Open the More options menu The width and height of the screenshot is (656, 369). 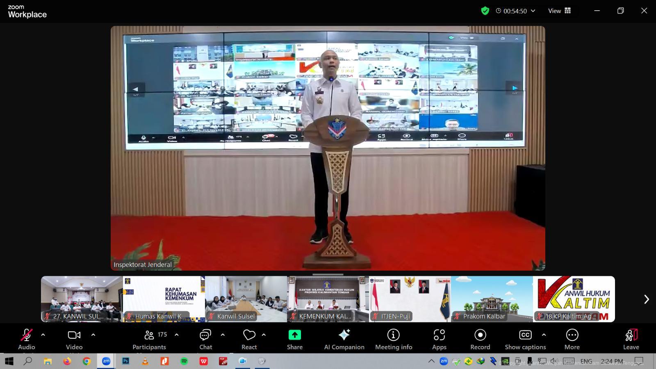[572, 339]
